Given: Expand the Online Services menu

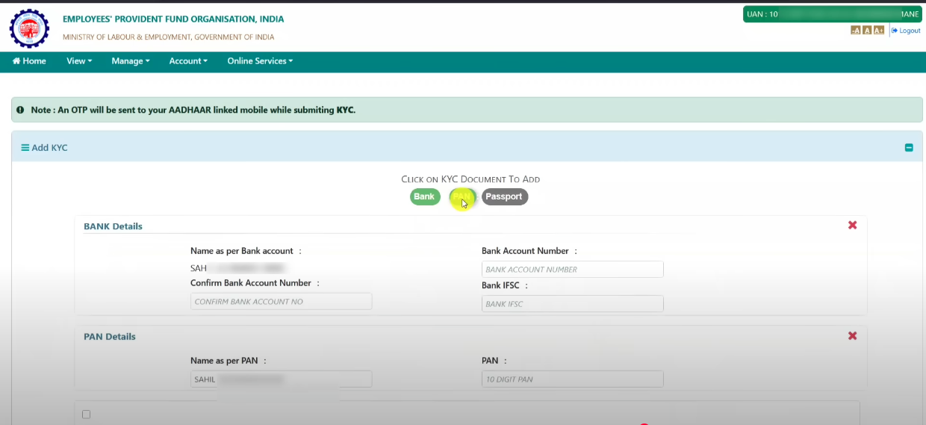Looking at the screenshot, I should tap(260, 61).
